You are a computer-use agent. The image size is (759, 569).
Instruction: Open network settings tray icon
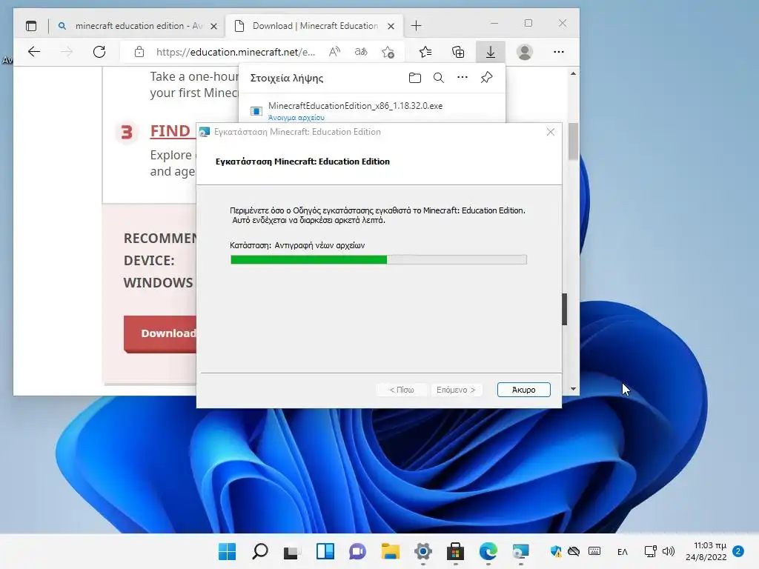click(x=651, y=551)
